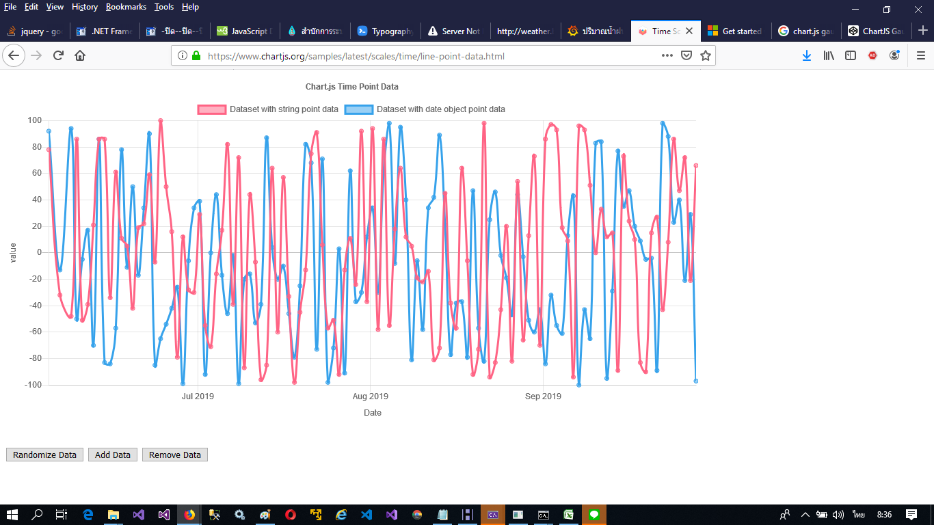Image resolution: width=934 pixels, height=525 pixels.
Task: Toggle the date object point data legend
Action: [425, 109]
